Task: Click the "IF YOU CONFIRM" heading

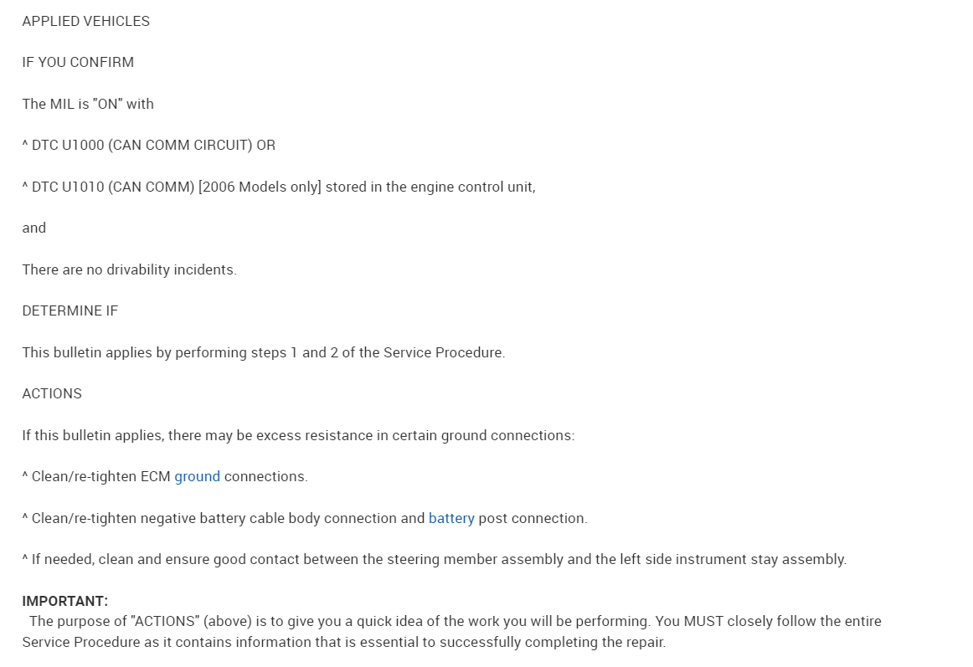Action: click(78, 63)
